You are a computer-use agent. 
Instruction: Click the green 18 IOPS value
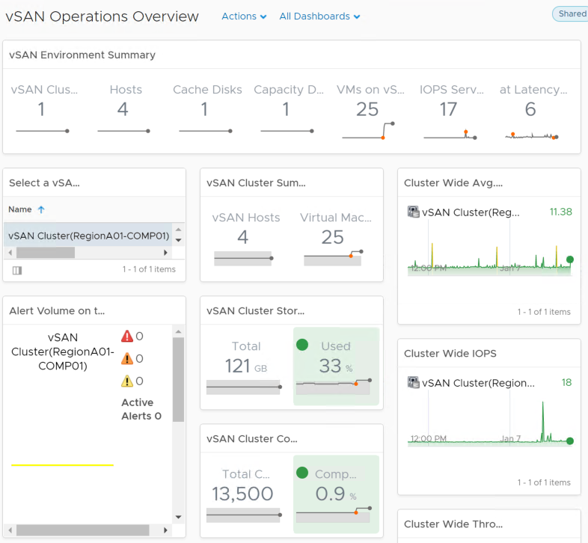pyautogui.click(x=566, y=382)
